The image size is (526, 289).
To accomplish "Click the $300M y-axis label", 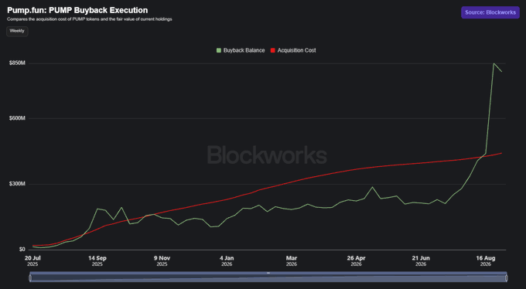I will pos(17,184).
